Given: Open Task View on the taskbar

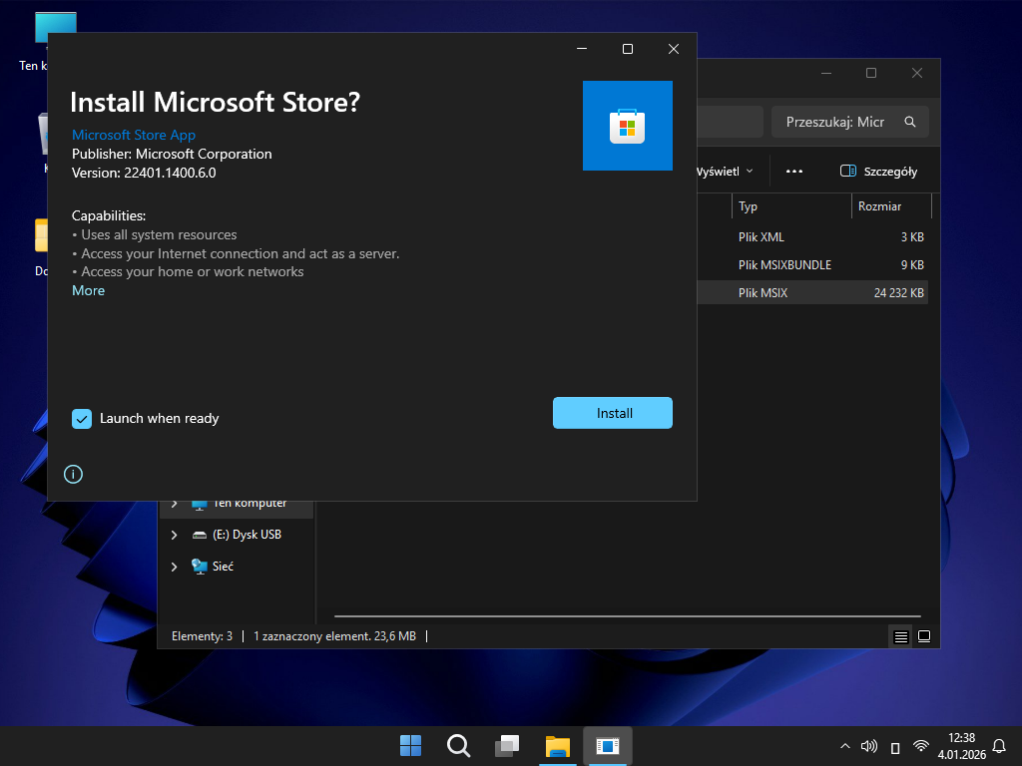Looking at the screenshot, I should point(508,745).
